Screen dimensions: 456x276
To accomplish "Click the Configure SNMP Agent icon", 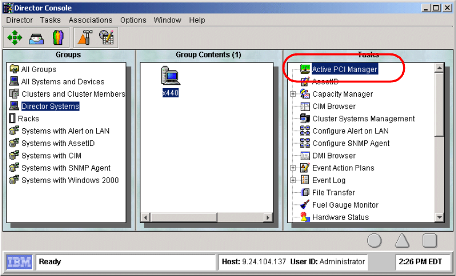I will coord(305,143).
